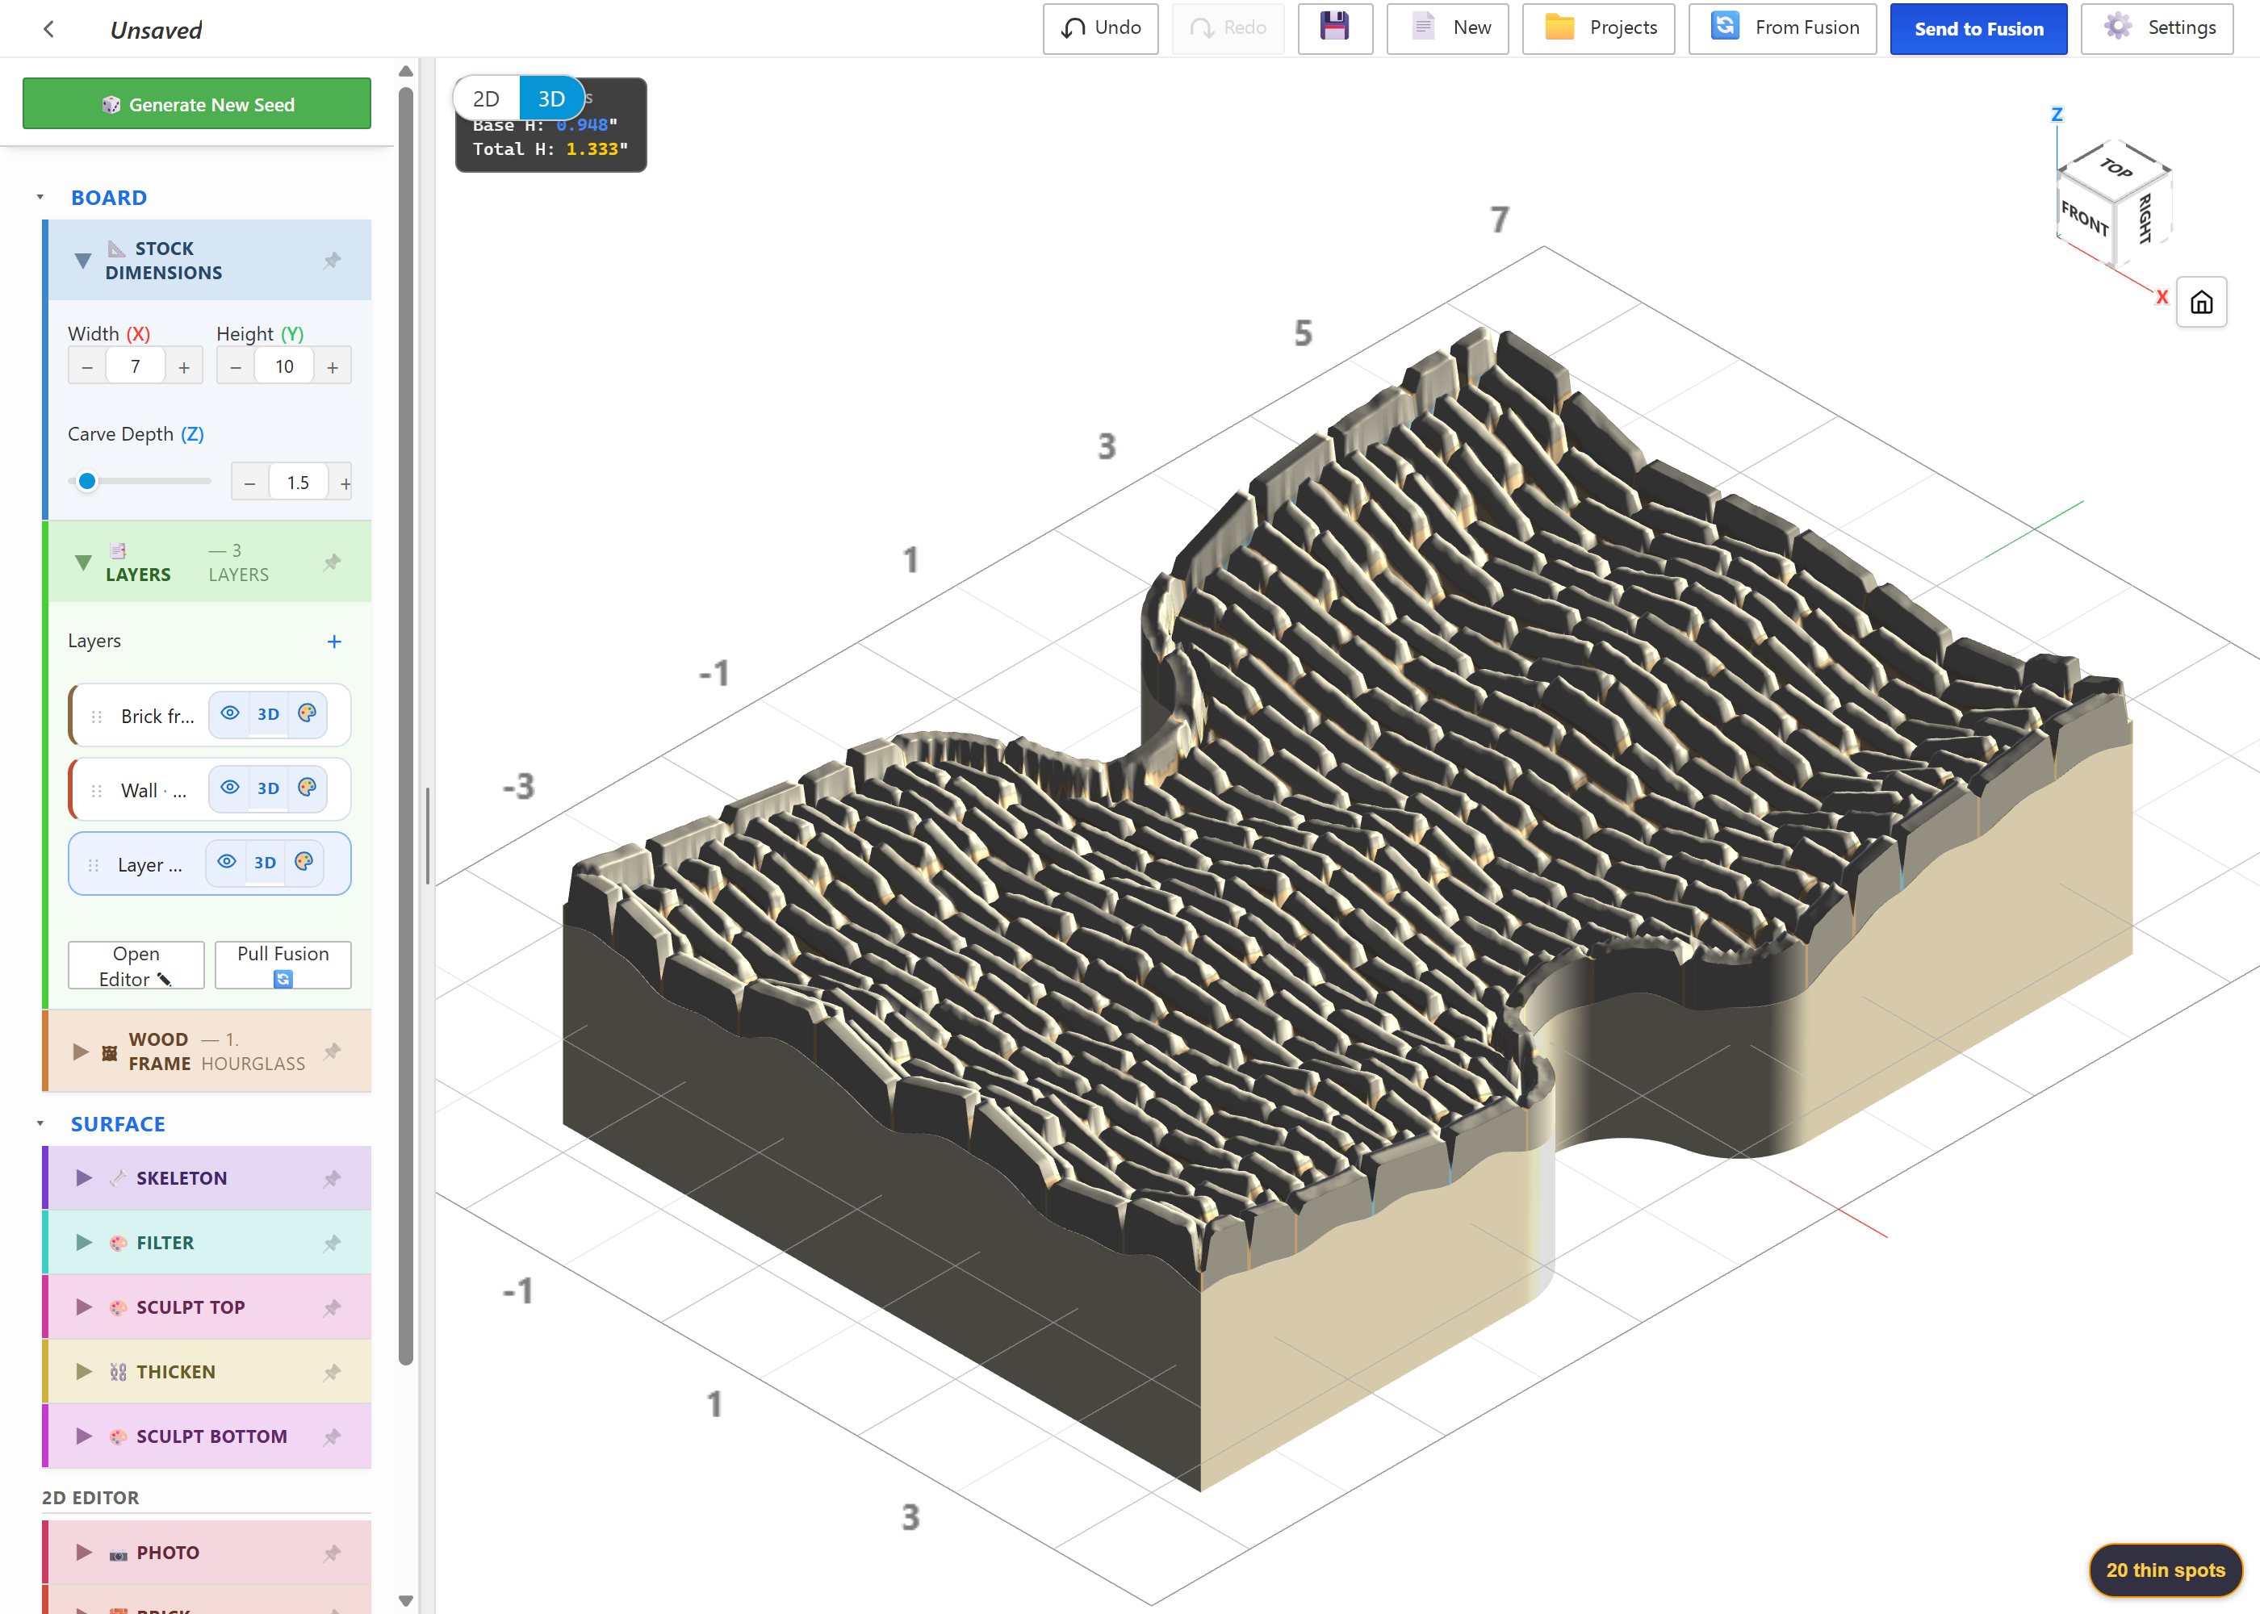
Task: Select the 3D view tab
Action: (551, 98)
